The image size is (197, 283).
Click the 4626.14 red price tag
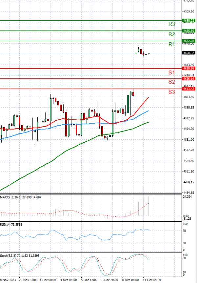click(188, 79)
